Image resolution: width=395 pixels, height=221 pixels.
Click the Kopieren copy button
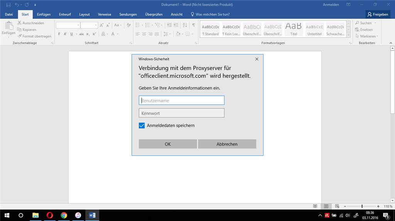click(27, 30)
